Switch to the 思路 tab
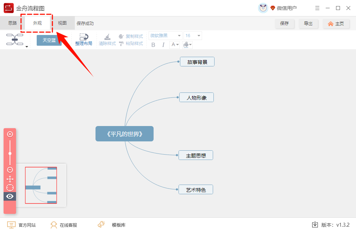The width and height of the screenshot is (356, 231). pyautogui.click(x=13, y=22)
